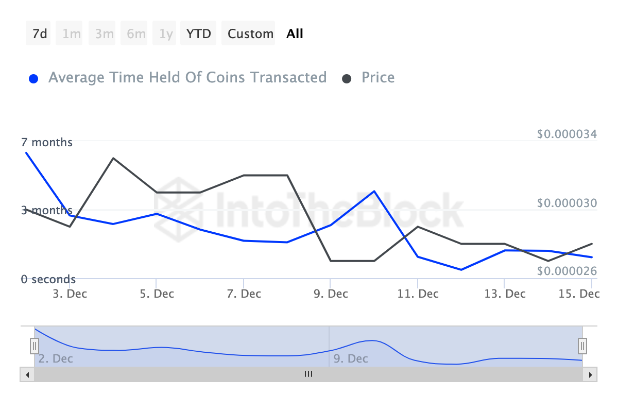This screenshot has height=412, width=618.
Task: Switch to the All time range
Action: [295, 34]
